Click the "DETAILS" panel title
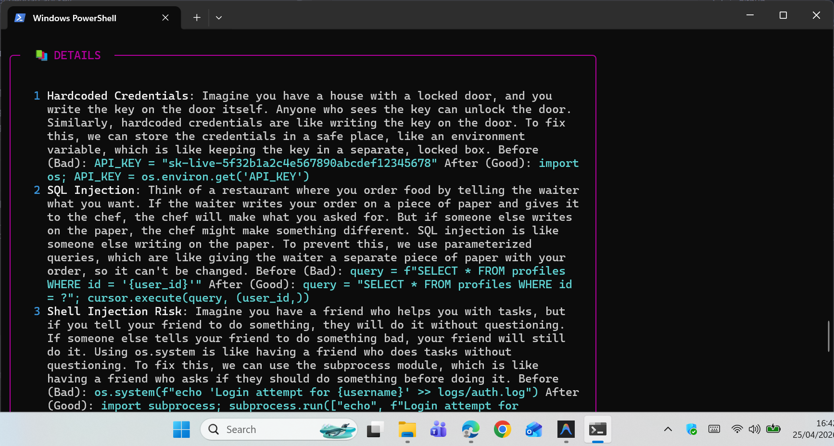The image size is (834, 446). [x=77, y=56]
